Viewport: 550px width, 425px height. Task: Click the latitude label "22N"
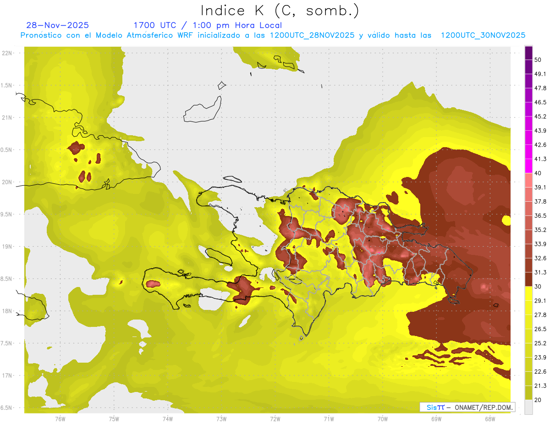point(7,53)
